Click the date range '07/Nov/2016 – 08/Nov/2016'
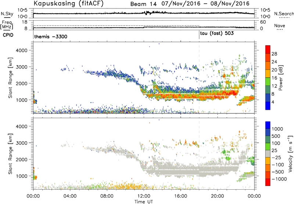This screenshot has height=204, width=294. 206,4
